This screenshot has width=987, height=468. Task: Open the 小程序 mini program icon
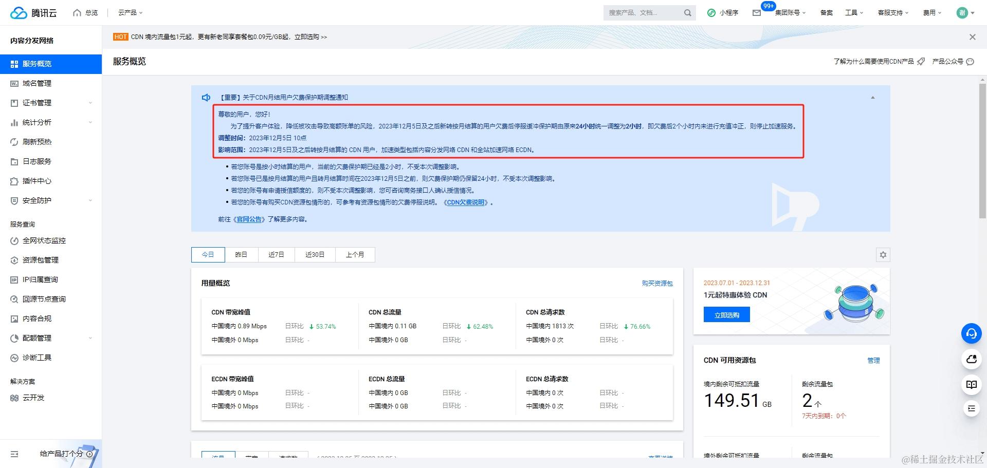(x=711, y=13)
